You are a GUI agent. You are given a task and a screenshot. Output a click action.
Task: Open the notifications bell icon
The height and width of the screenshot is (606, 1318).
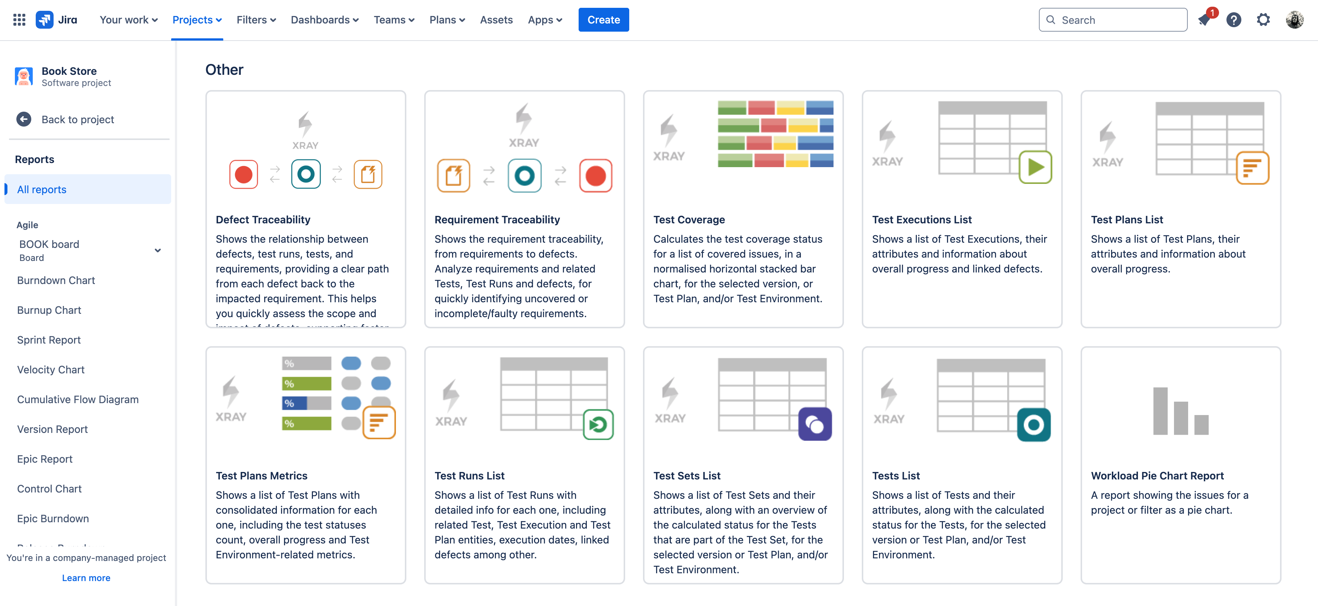click(1205, 20)
